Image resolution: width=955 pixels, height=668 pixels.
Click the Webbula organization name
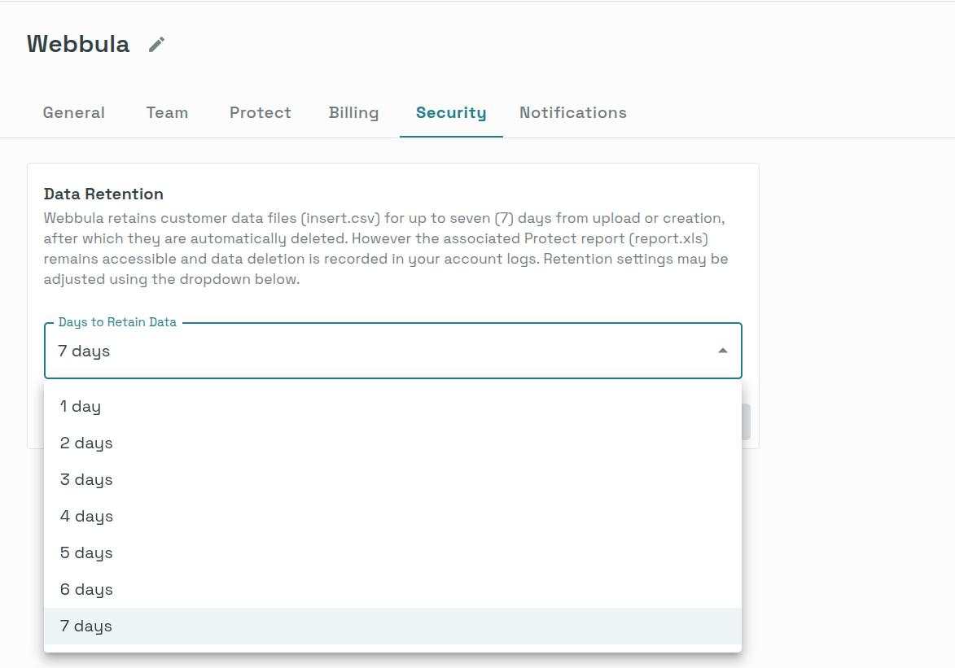(x=78, y=45)
